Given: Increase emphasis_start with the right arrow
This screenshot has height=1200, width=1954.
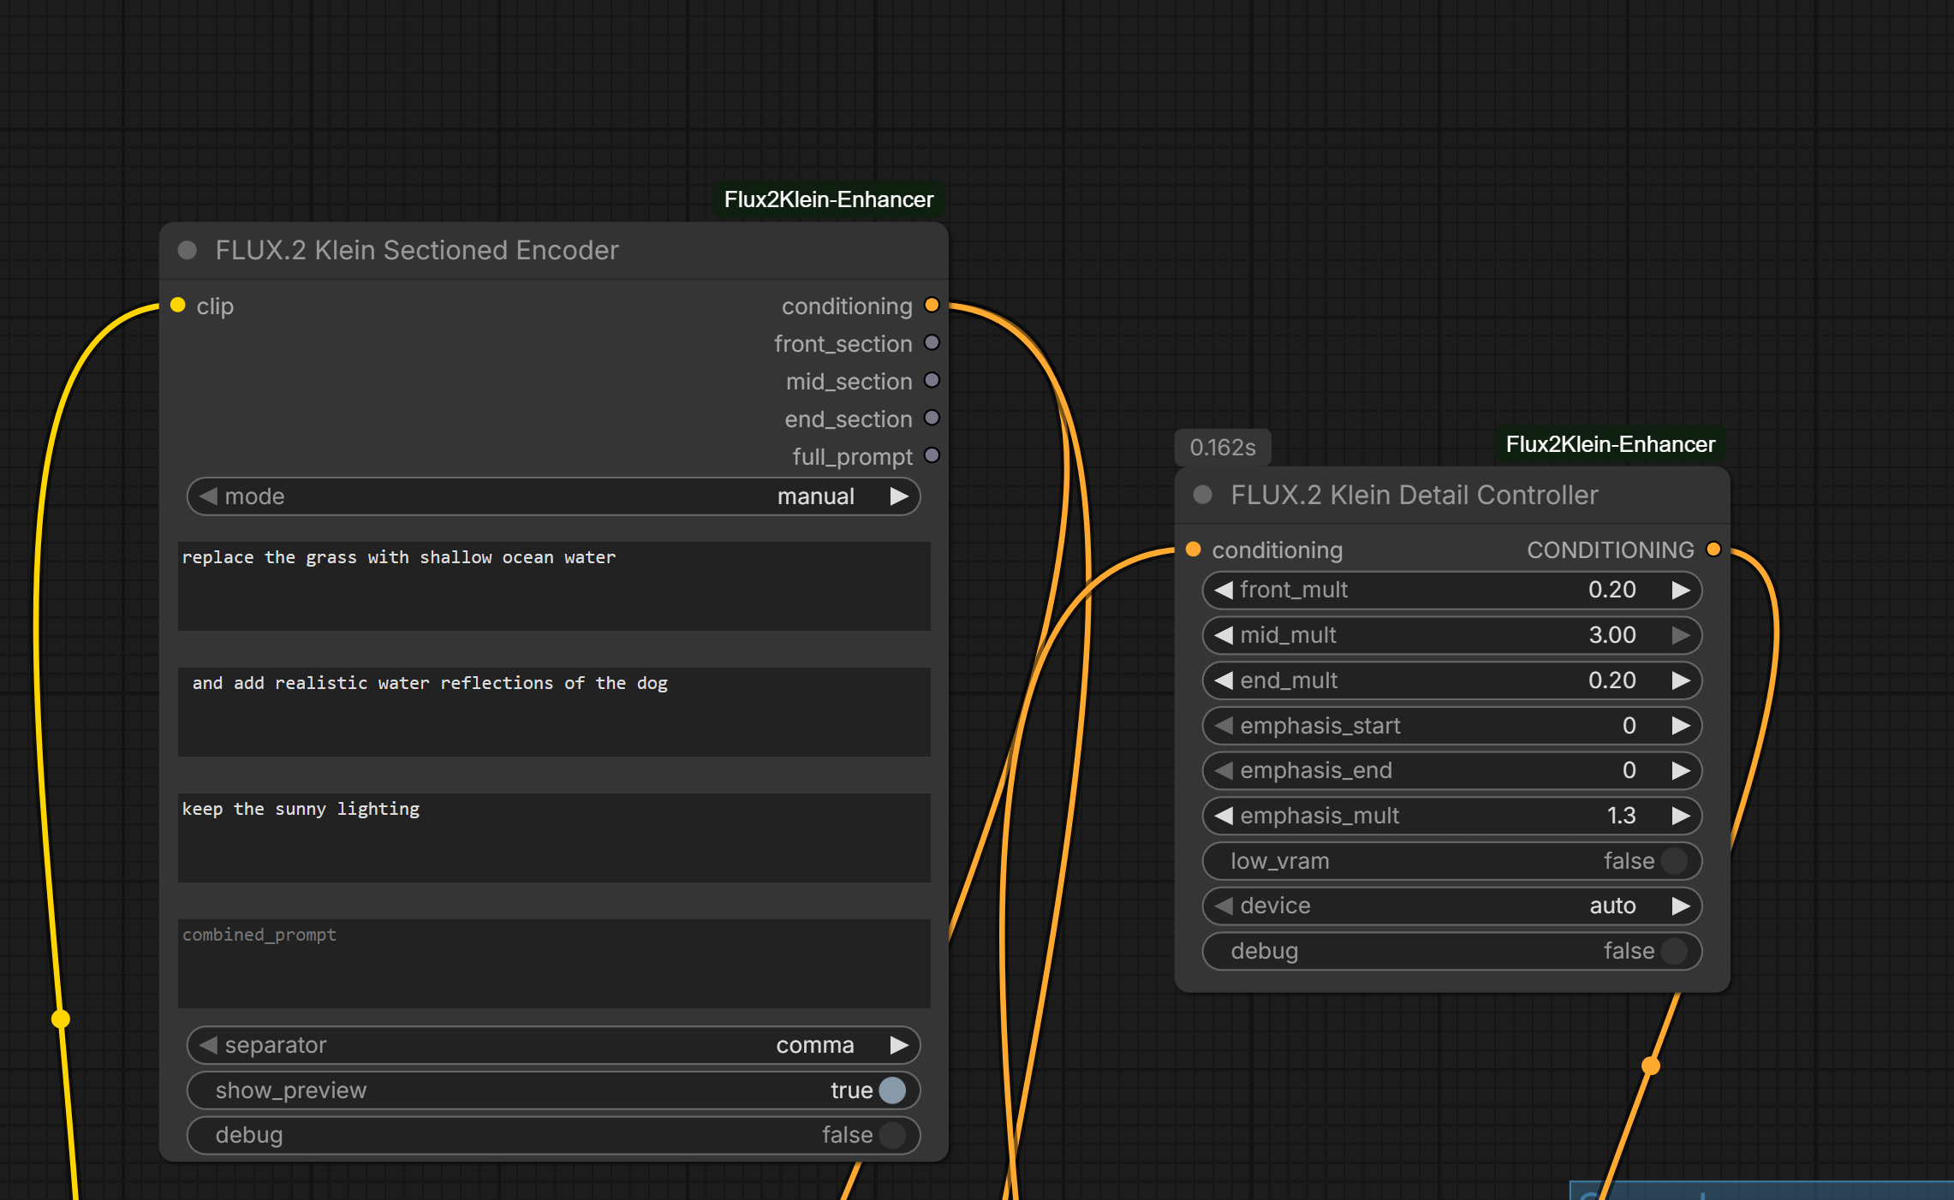Looking at the screenshot, I should pos(1681,726).
